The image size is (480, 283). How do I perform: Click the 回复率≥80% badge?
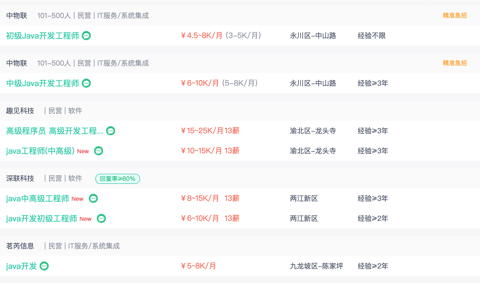pyautogui.click(x=118, y=179)
